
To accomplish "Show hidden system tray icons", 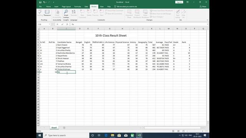I will tap(180, 135).
